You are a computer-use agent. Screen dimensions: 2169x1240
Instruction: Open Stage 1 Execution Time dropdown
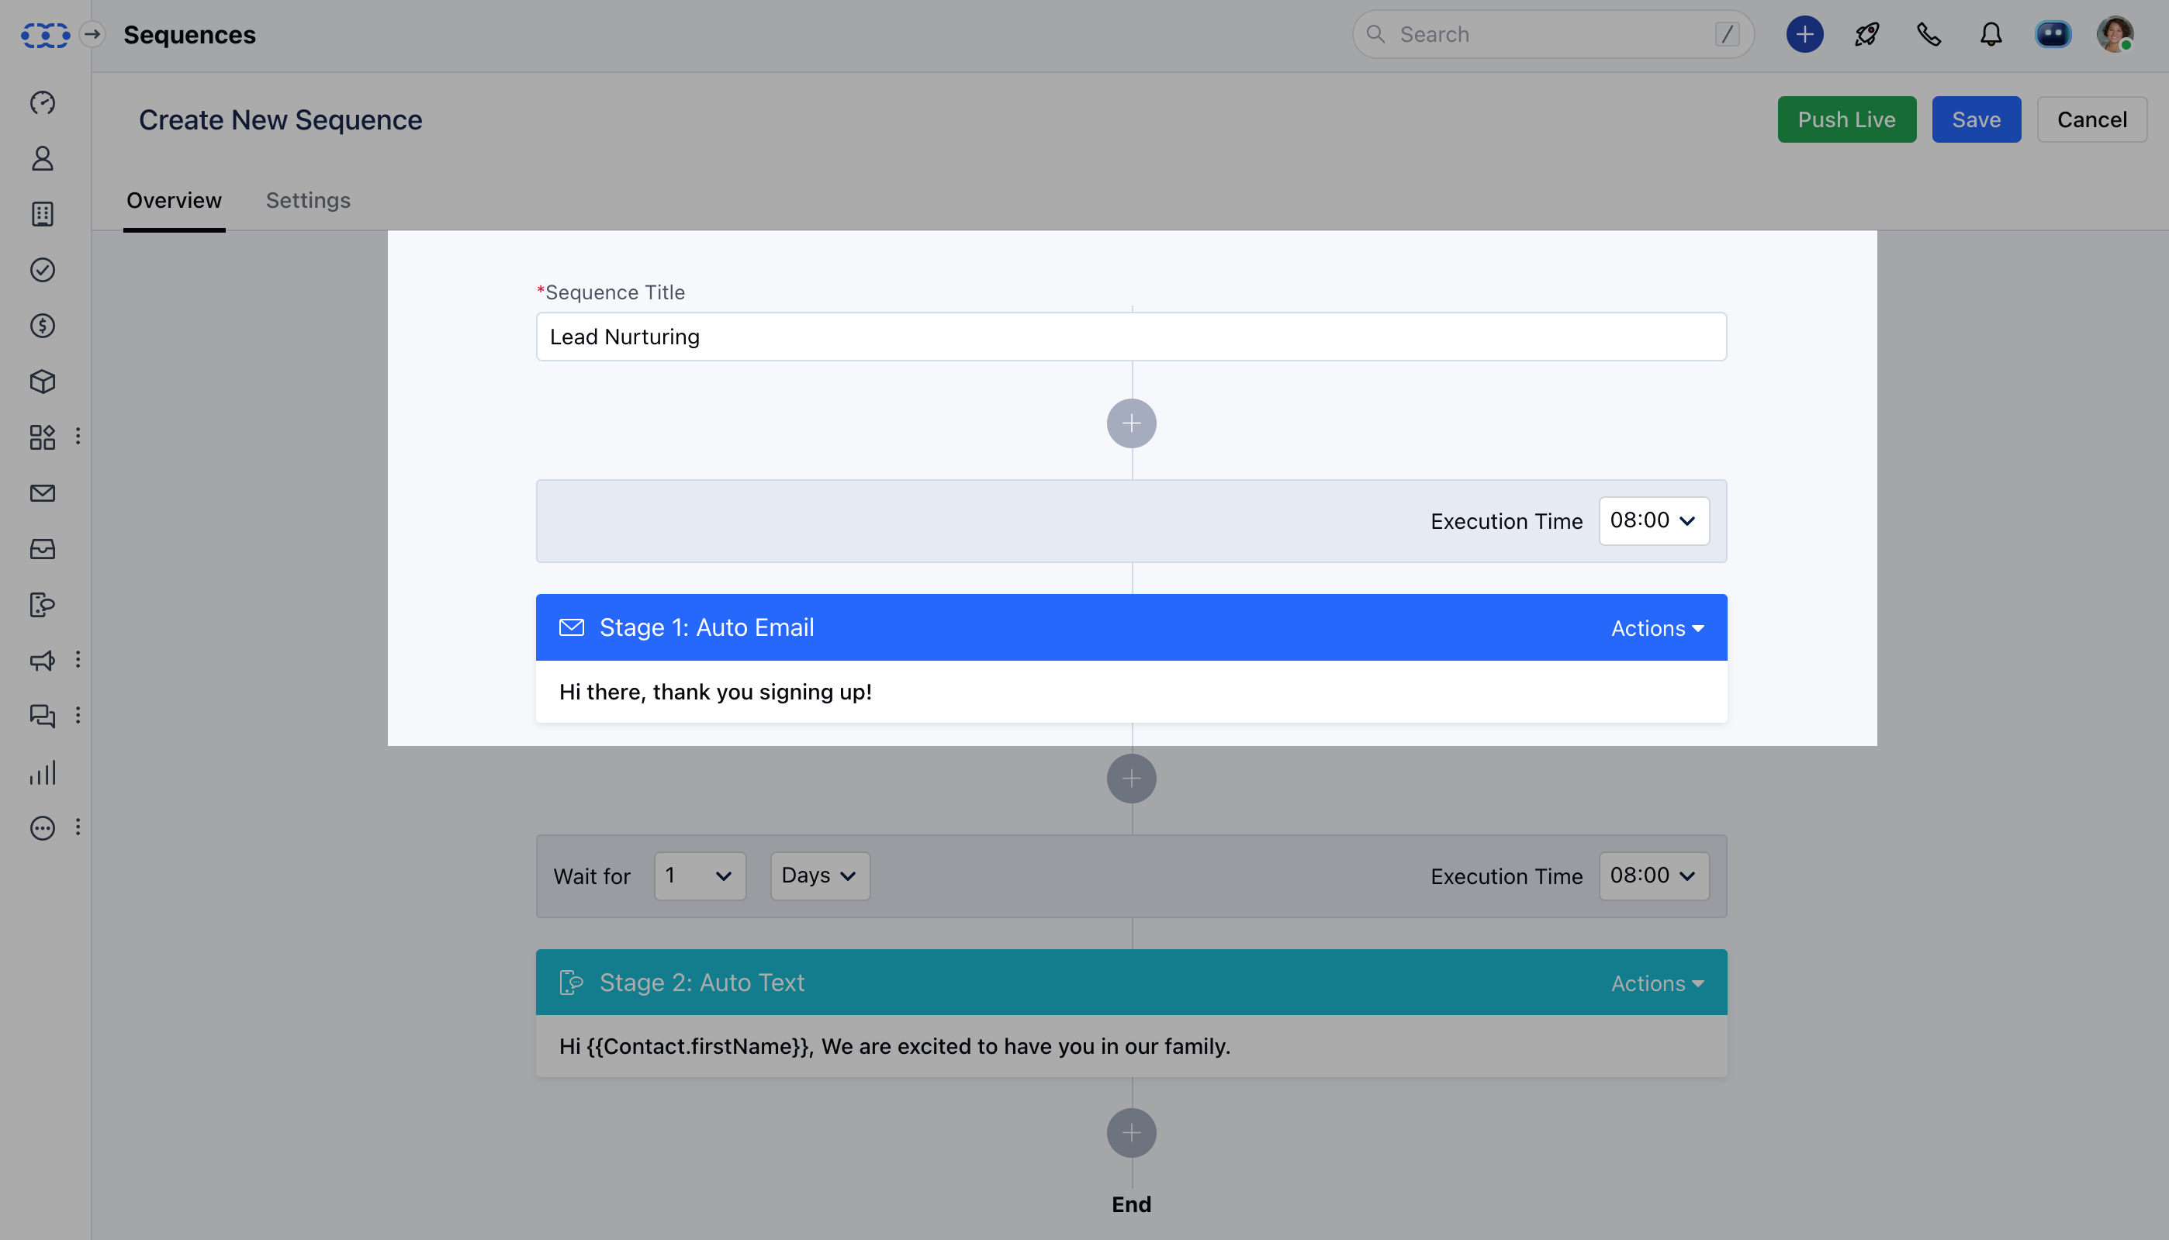pyautogui.click(x=1654, y=520)
